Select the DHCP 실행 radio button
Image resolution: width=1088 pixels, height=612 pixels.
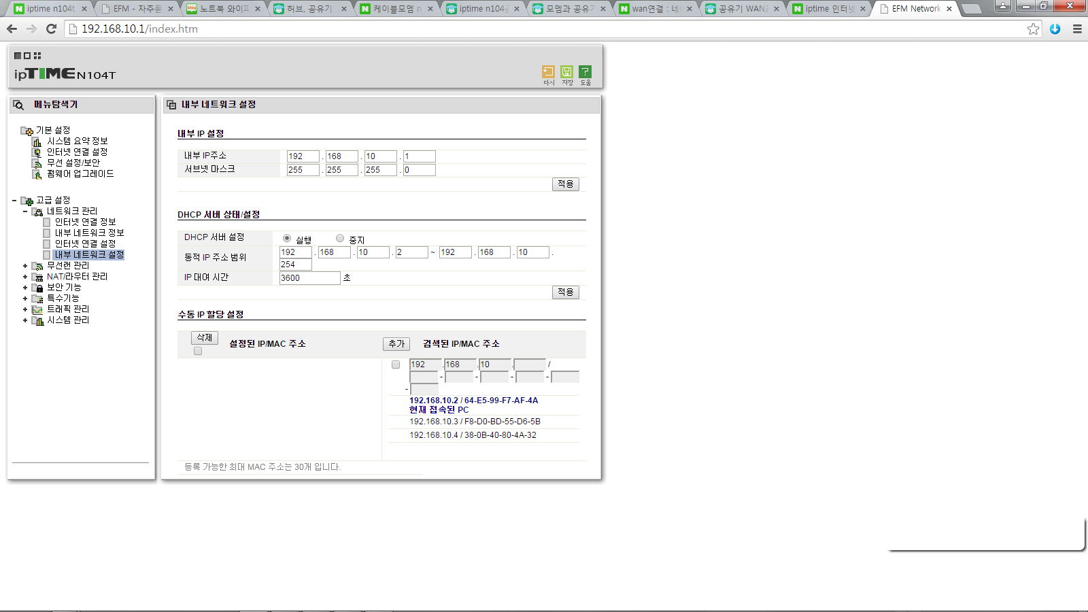(x=287, y=238)
